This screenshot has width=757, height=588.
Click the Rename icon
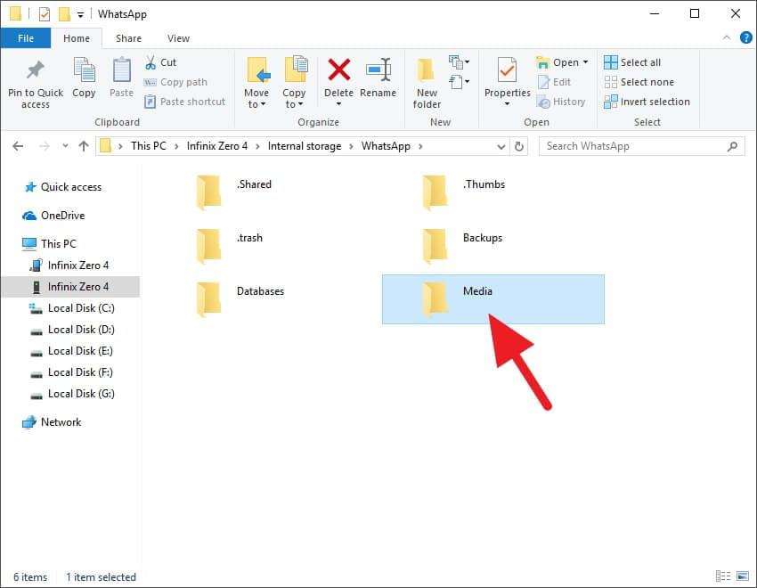click(378, 69)
